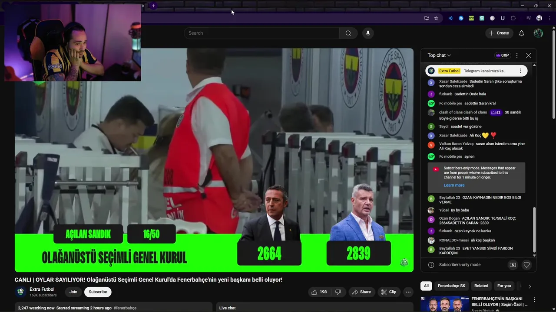Click Learn more about subscribers-only mode
556x312 pixels.
[x=454, y=185]
